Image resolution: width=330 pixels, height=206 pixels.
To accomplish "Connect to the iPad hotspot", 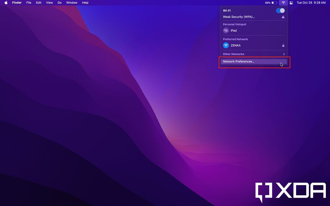I will pyautogui.click(x=233, y=30).
